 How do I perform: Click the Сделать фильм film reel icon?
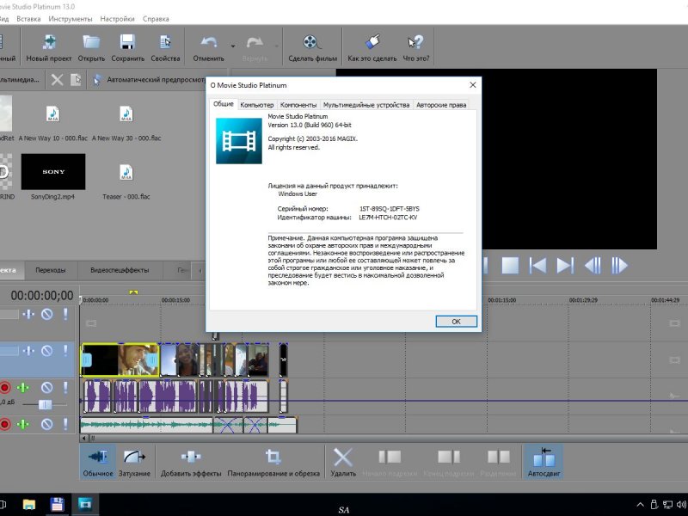(x=312, y=42)
